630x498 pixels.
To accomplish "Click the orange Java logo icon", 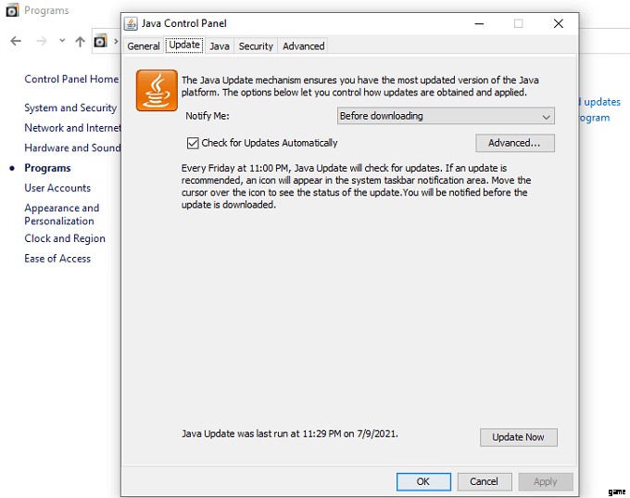I will [x=157, y=90].
